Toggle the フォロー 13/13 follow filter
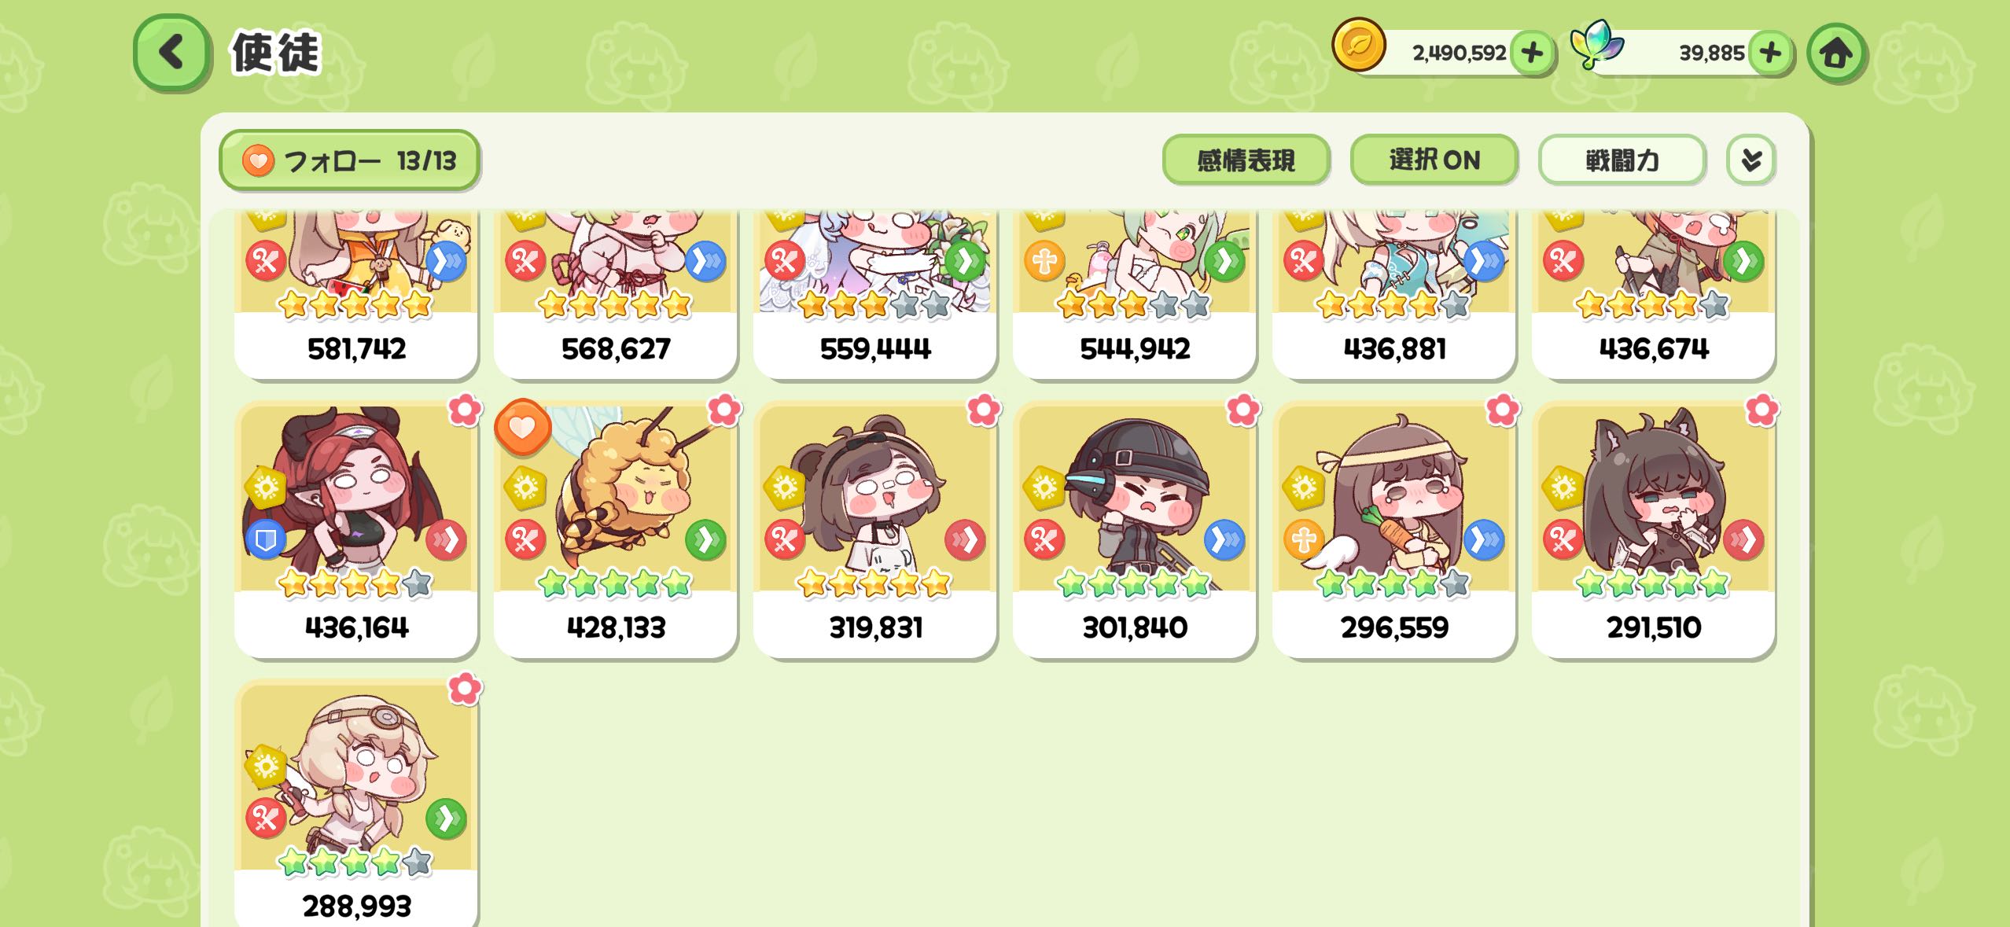Image resolution: width=2010 pixels, height=927 pixels. pyautogui.click(x=349, y=160)
